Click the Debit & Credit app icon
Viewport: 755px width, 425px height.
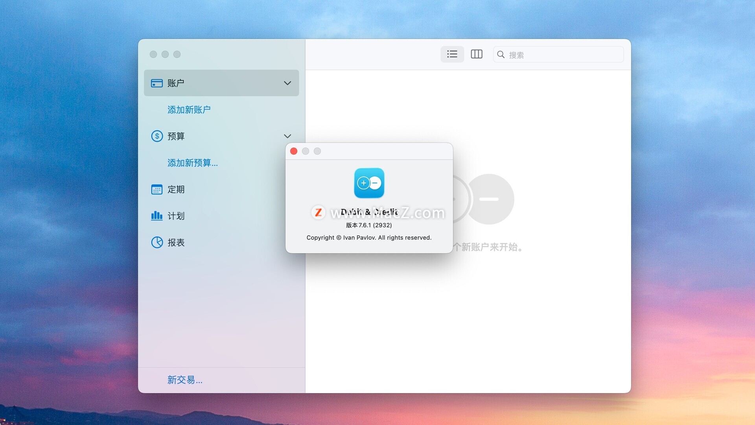369,183
